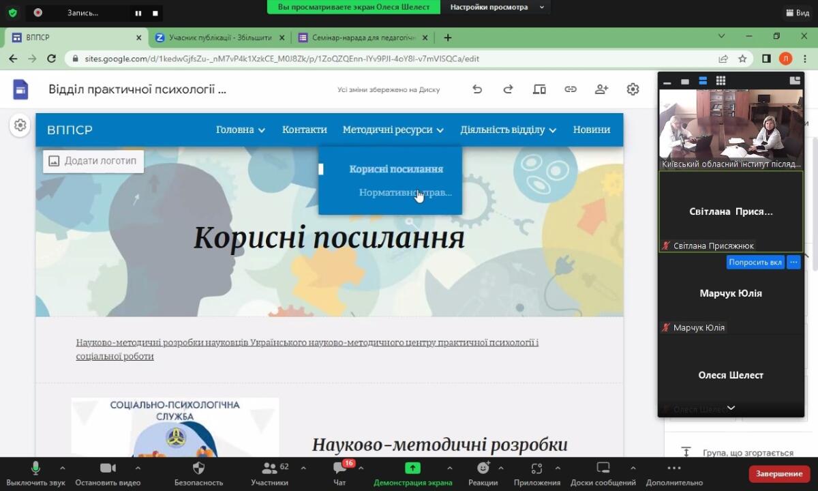Click Попросить вкл button

pyautogui.click(x=755, y=262)
